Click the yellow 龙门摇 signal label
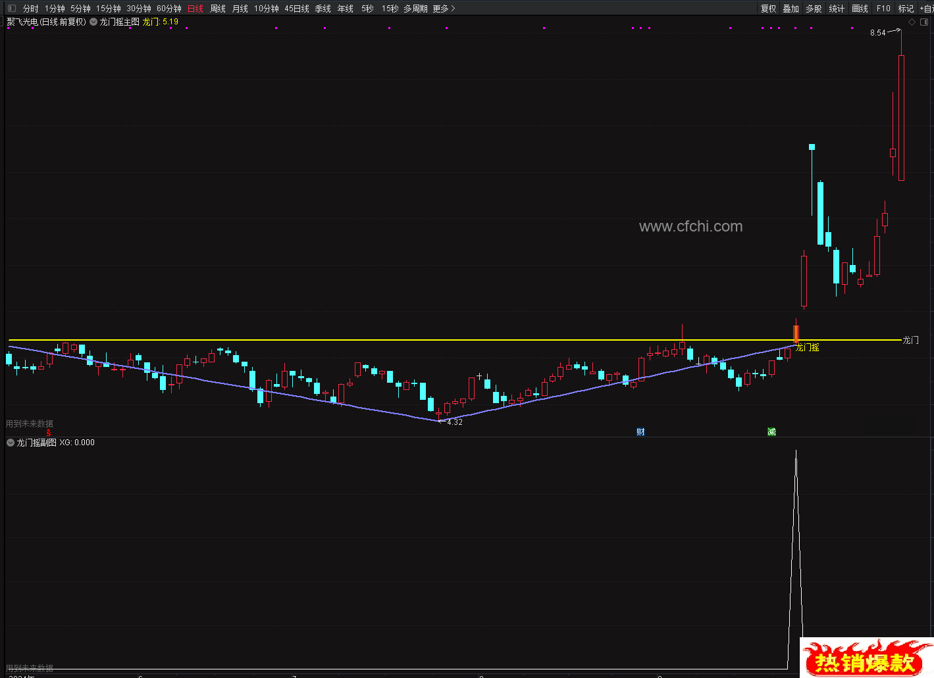Viewport: 934px width, 678px height. [x=807, y=347]
